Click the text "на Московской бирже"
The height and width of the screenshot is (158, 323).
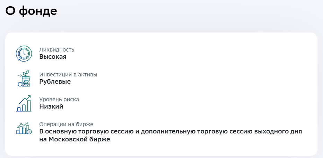coord(75,139)
